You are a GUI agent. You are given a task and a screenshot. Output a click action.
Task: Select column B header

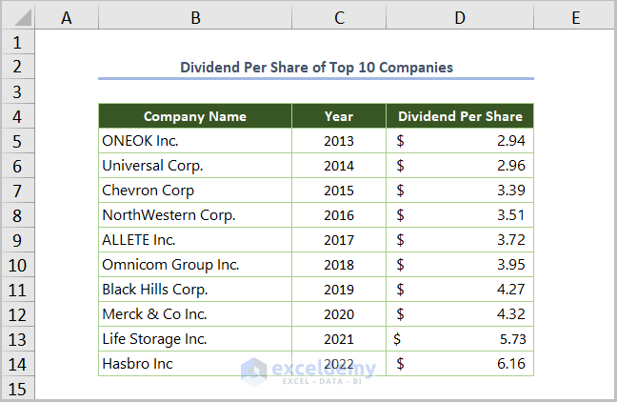(x=194, y=17)
